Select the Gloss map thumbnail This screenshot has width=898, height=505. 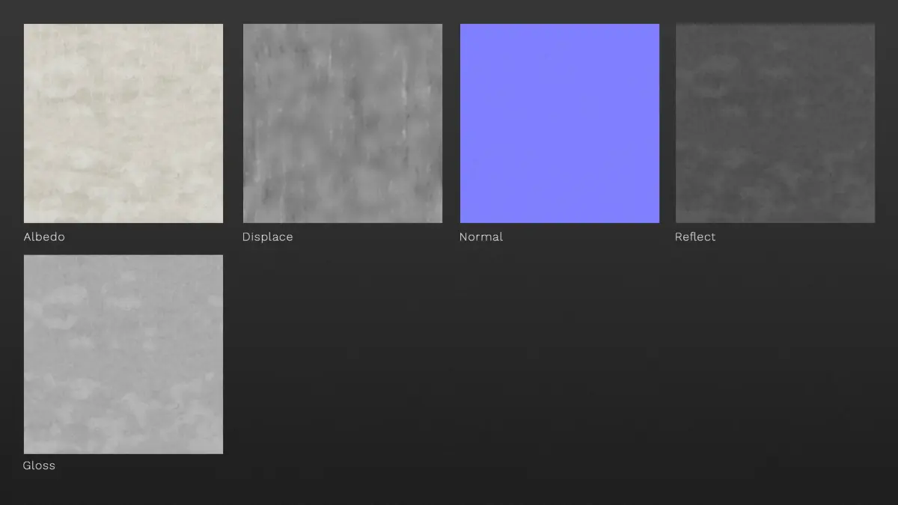[123, 355]
